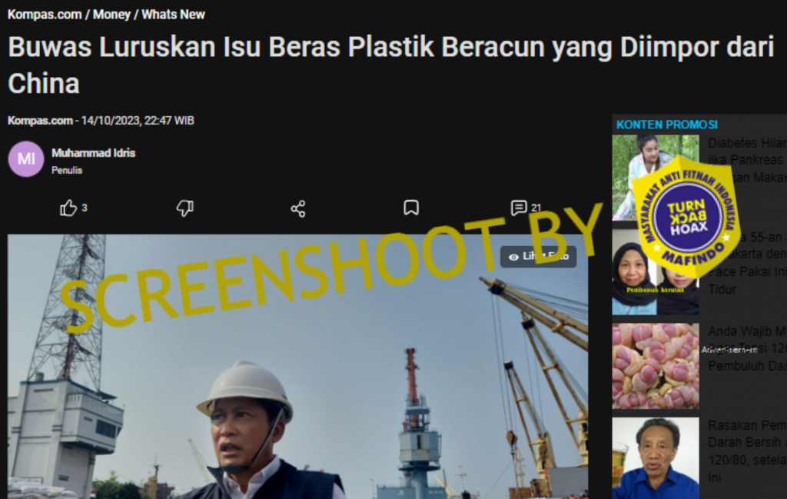Dislike the article with thumbs-down icon
This screenshot has height=499, width=787.
(x=185, y=208)
